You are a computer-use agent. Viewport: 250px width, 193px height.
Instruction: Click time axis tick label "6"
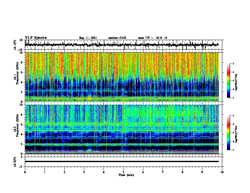(x=143, y=172)
